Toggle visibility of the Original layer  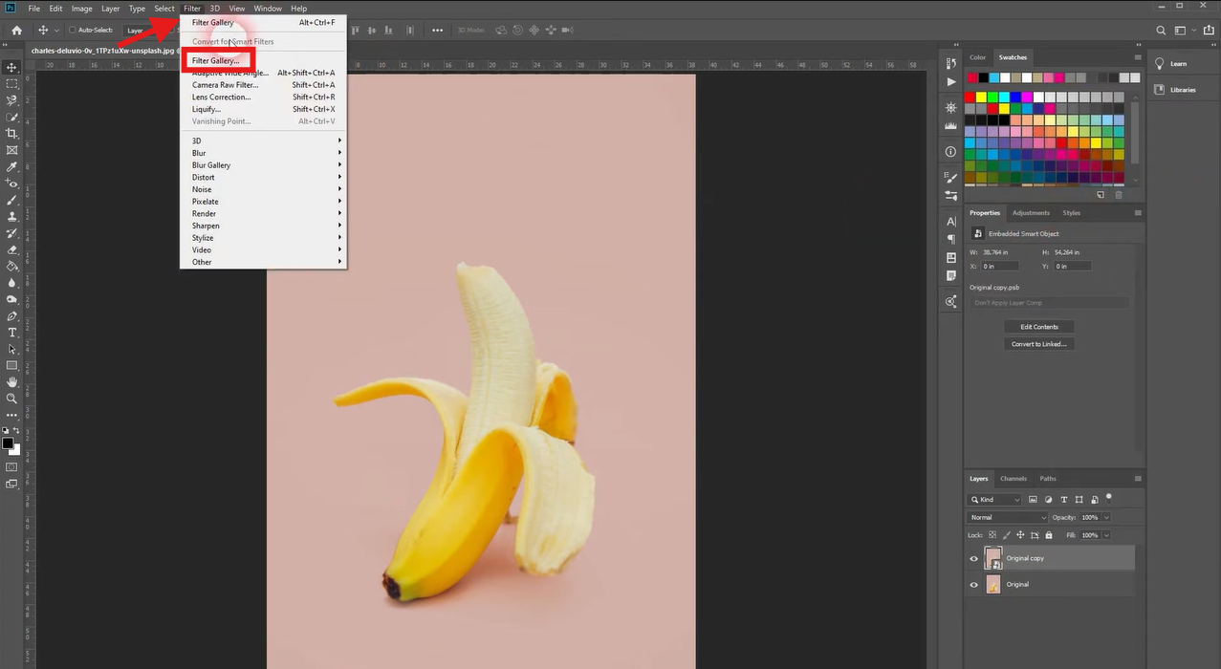973,585
